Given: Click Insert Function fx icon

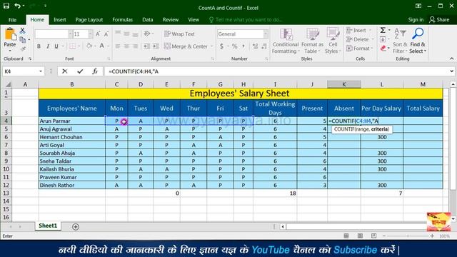Looking at the screenshot, I should 95,71.
